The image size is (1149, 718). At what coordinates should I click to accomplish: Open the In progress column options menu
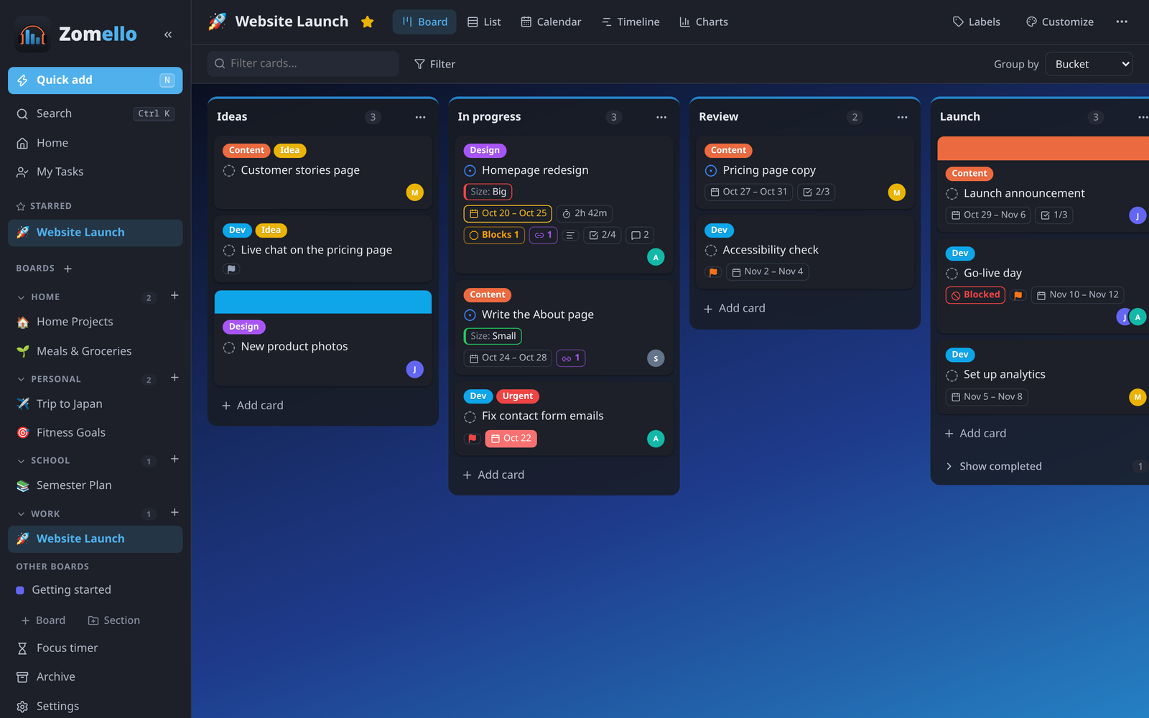661,117
